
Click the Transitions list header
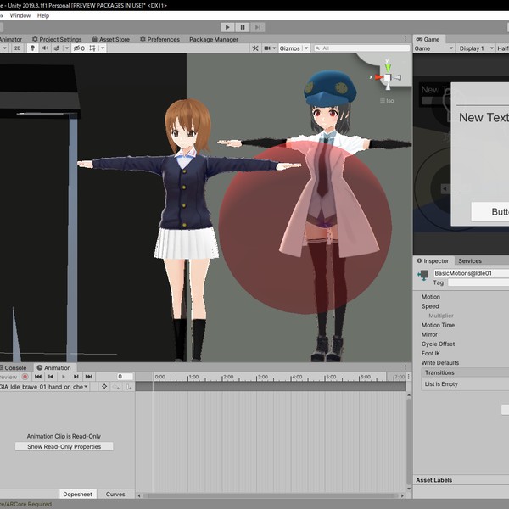(x=465, y=372)
